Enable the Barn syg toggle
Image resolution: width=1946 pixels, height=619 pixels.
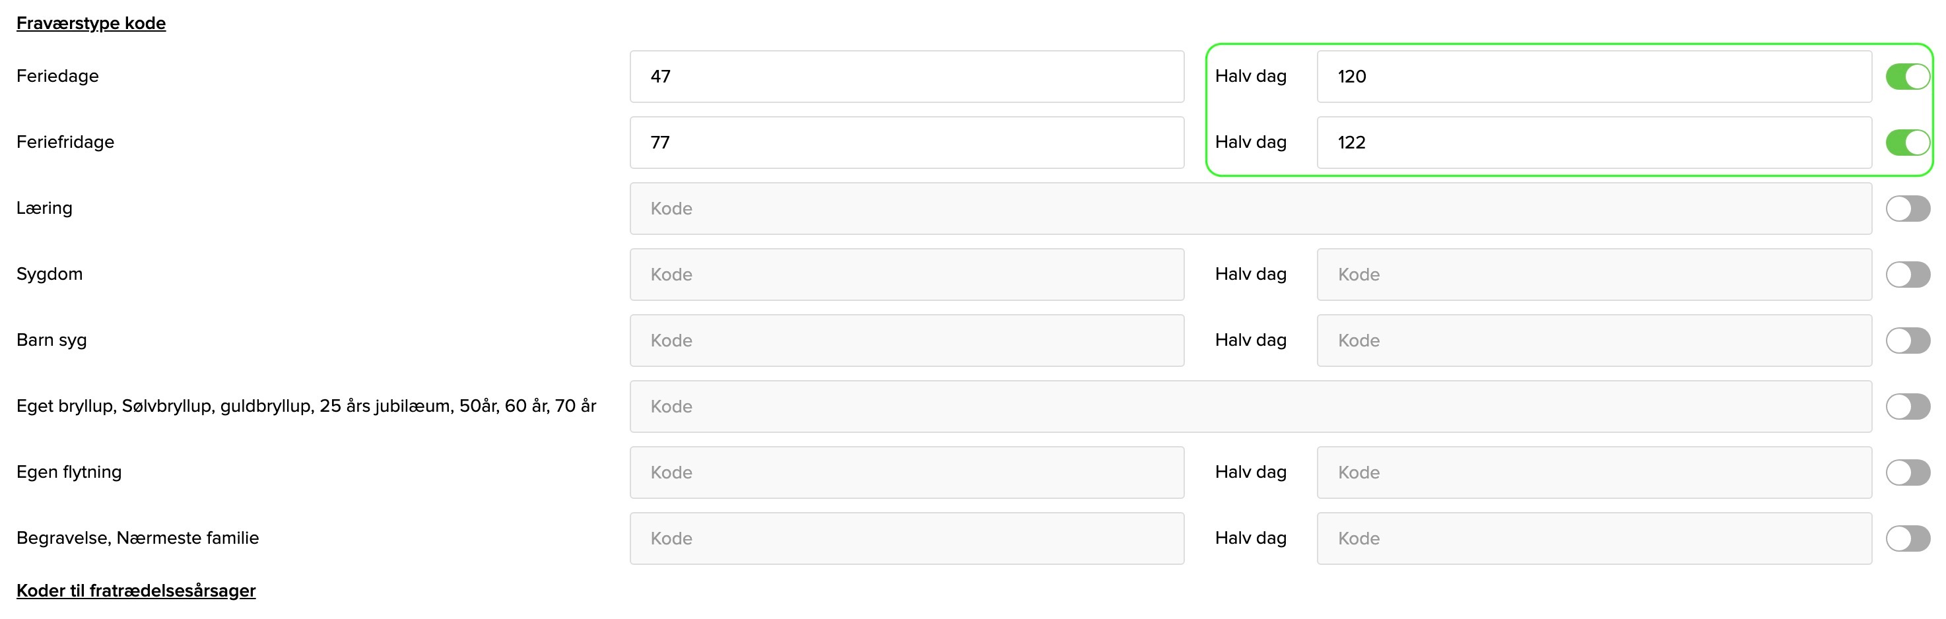[1908, 341]
